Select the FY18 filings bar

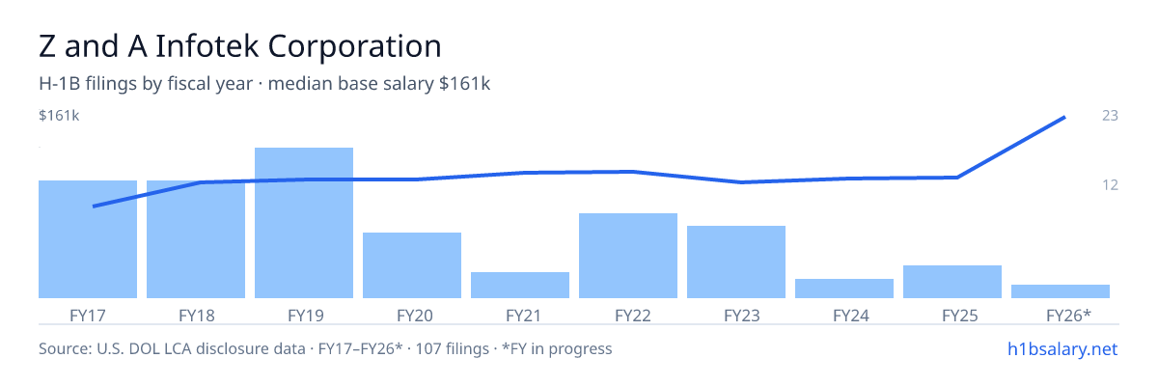[x=196, y=239]
